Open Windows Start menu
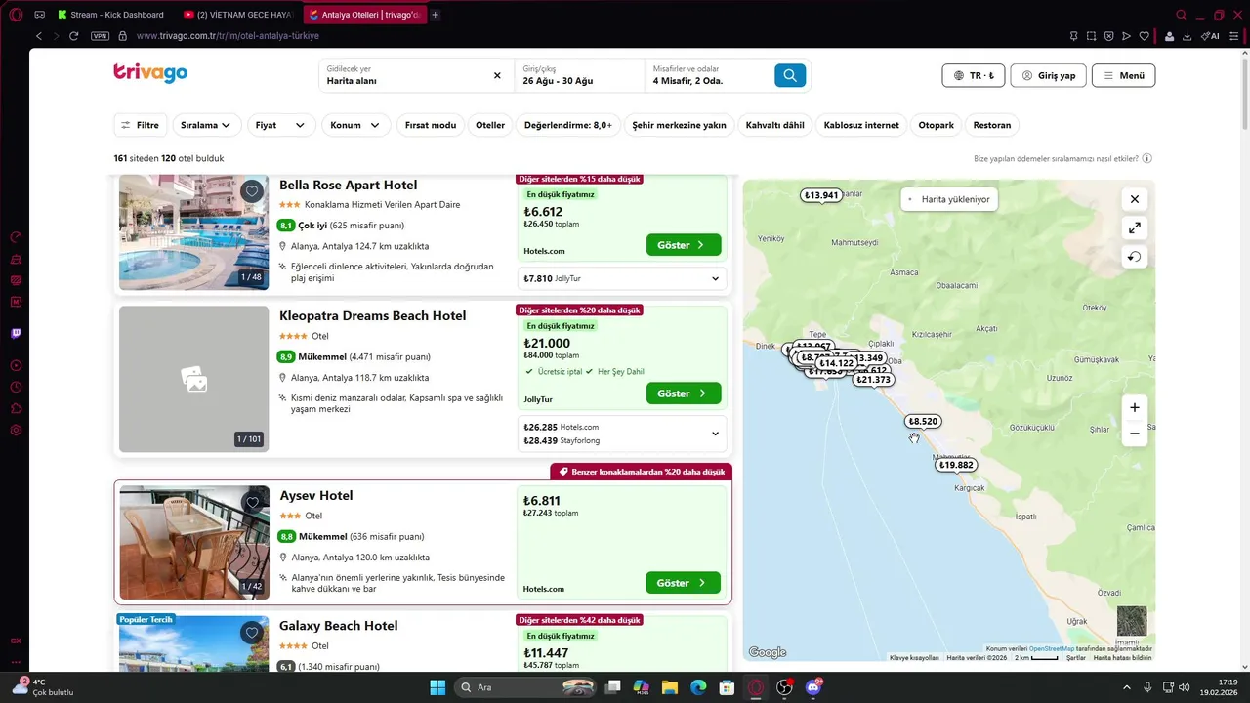The image size is (1250, 703). [x=437, y=687]
